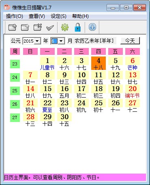Viewport: 150px width, 185px height.
Task: Select date 25 with lunar 初十
Action: 99,106
